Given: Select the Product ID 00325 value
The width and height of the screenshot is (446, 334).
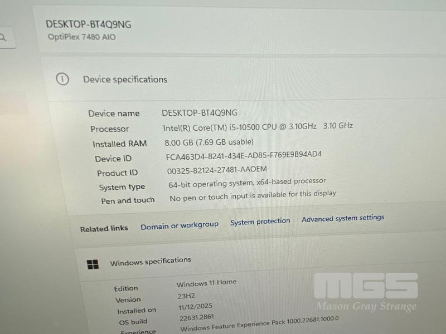Looking at the screenshot, I should pos(217,170).
